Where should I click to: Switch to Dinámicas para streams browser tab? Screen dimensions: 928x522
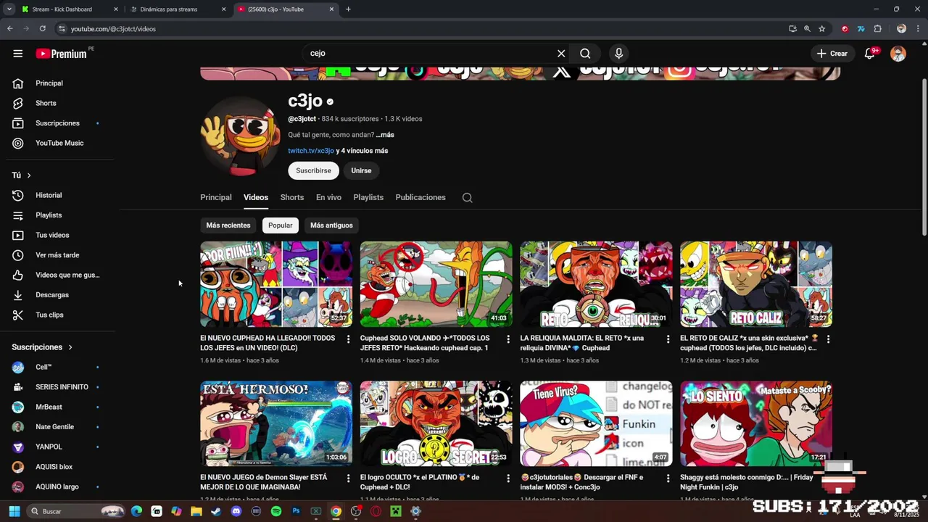pyautogui.click(x=178, y=9)
